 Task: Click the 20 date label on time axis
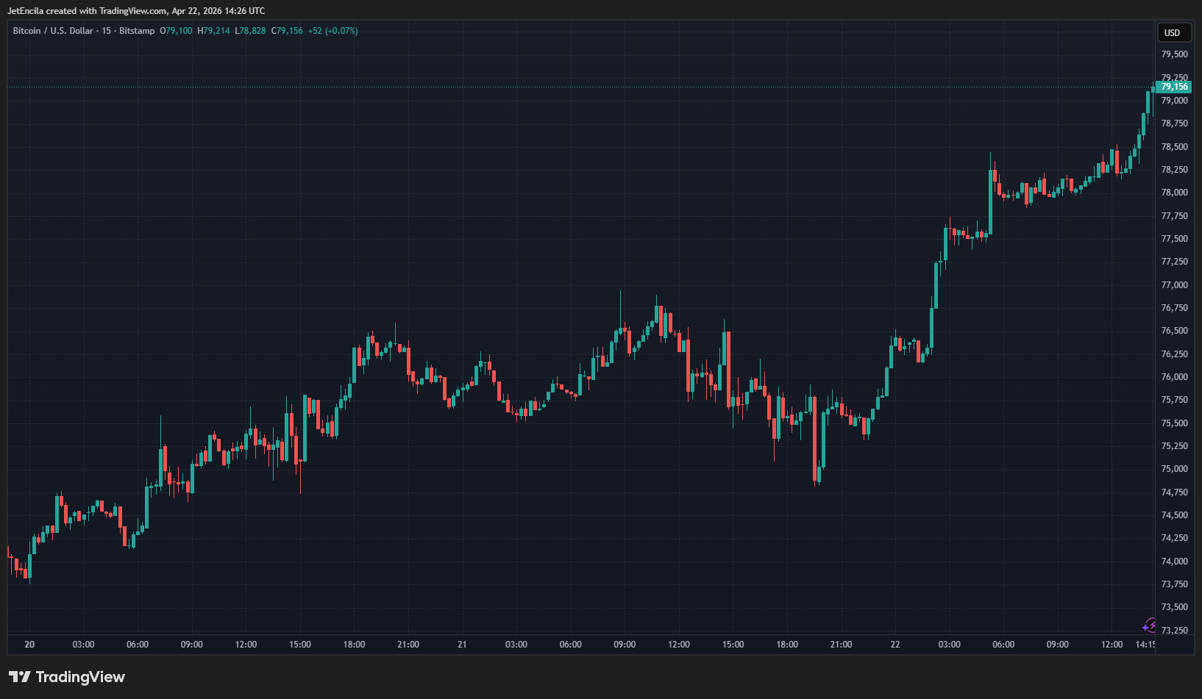(x=29, y=645)
